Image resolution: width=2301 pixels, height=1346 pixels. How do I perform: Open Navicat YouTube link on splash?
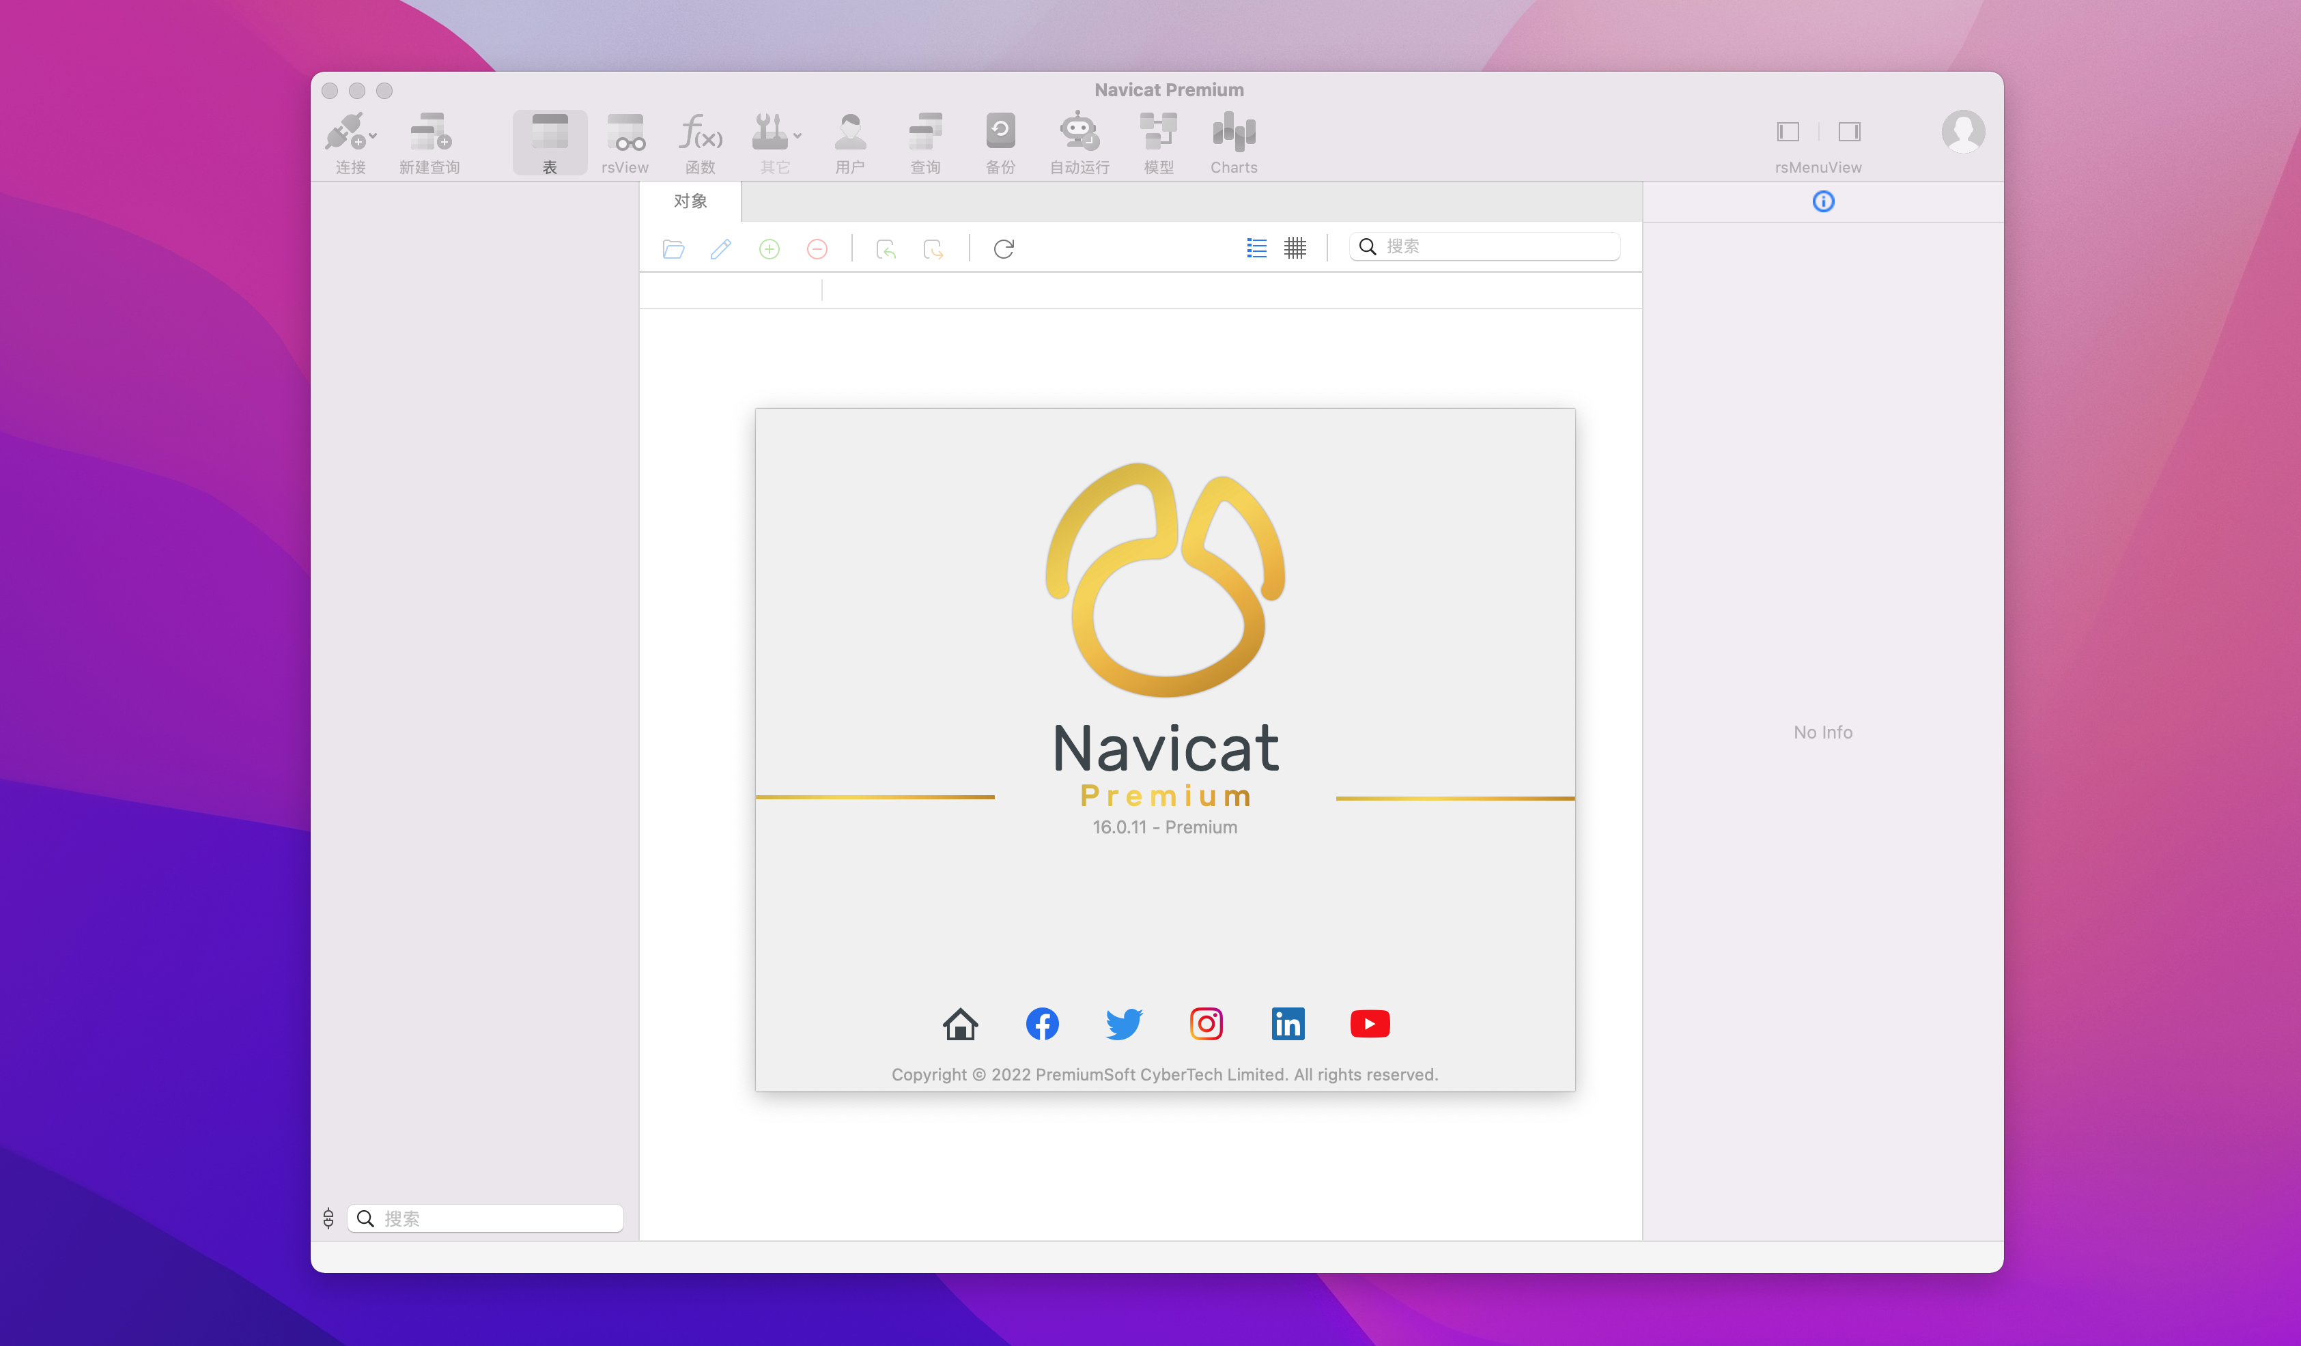tap(1370, 1024)
